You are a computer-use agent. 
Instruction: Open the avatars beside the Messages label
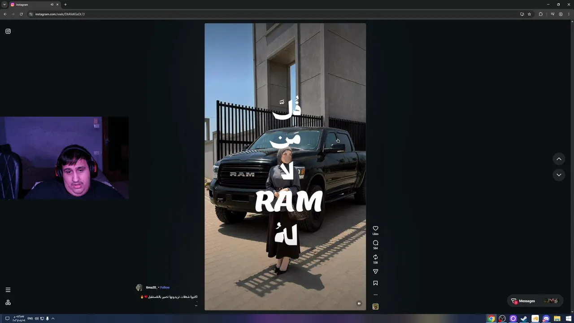(x=551, y=301)
